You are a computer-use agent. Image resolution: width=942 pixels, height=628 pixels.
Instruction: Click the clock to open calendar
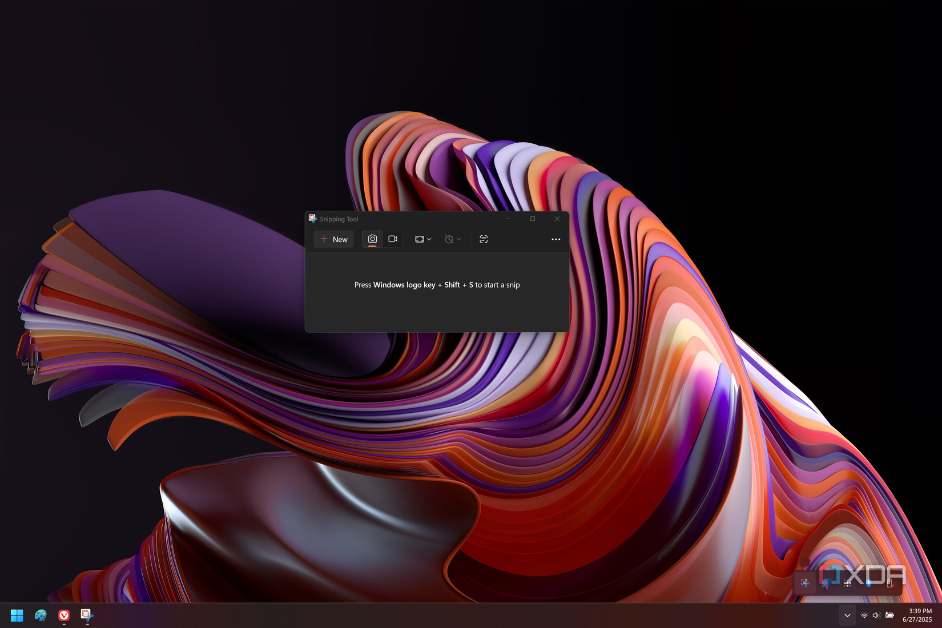click(916, 615)
